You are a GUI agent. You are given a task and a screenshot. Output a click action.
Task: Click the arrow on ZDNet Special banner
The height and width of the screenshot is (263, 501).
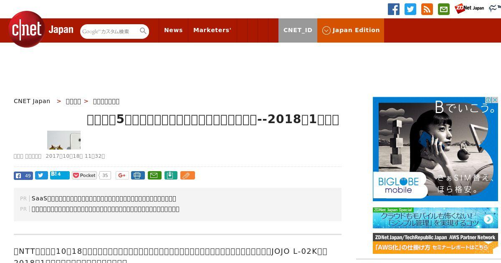(488, 219)
